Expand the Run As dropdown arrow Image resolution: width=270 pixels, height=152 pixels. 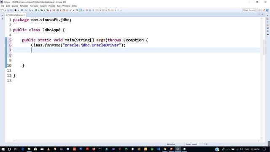point(38,10)
